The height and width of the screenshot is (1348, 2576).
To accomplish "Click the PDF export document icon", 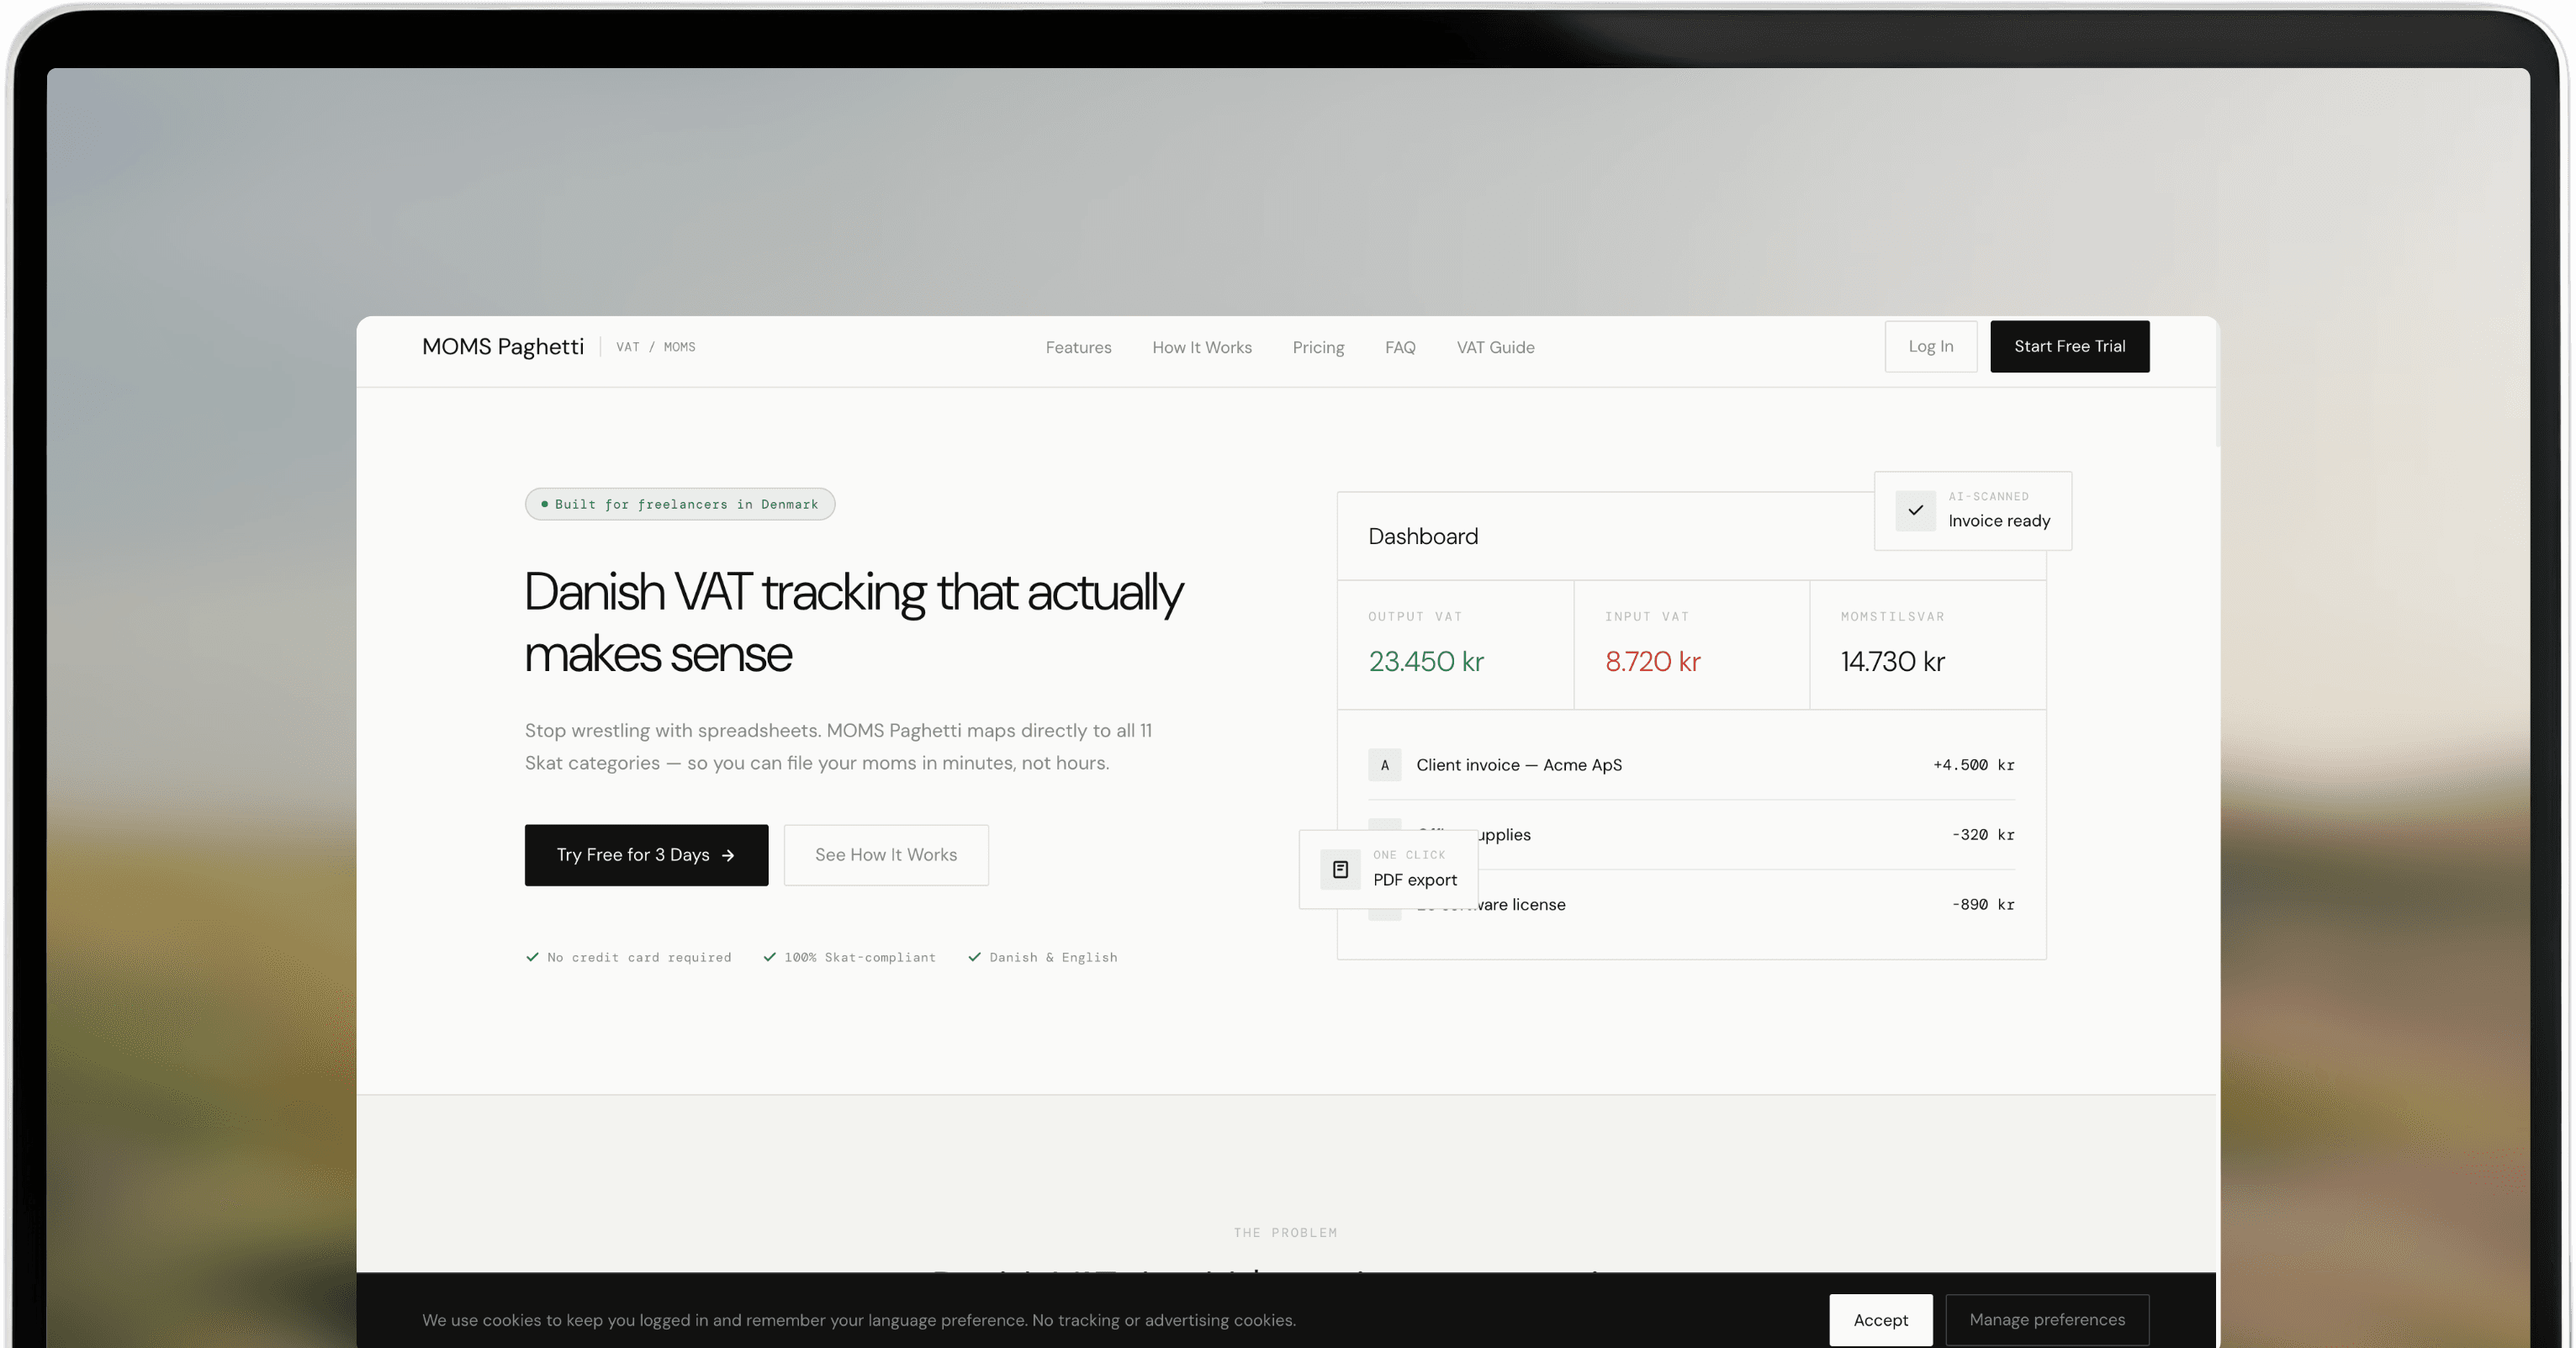I will pos(1340,870).
